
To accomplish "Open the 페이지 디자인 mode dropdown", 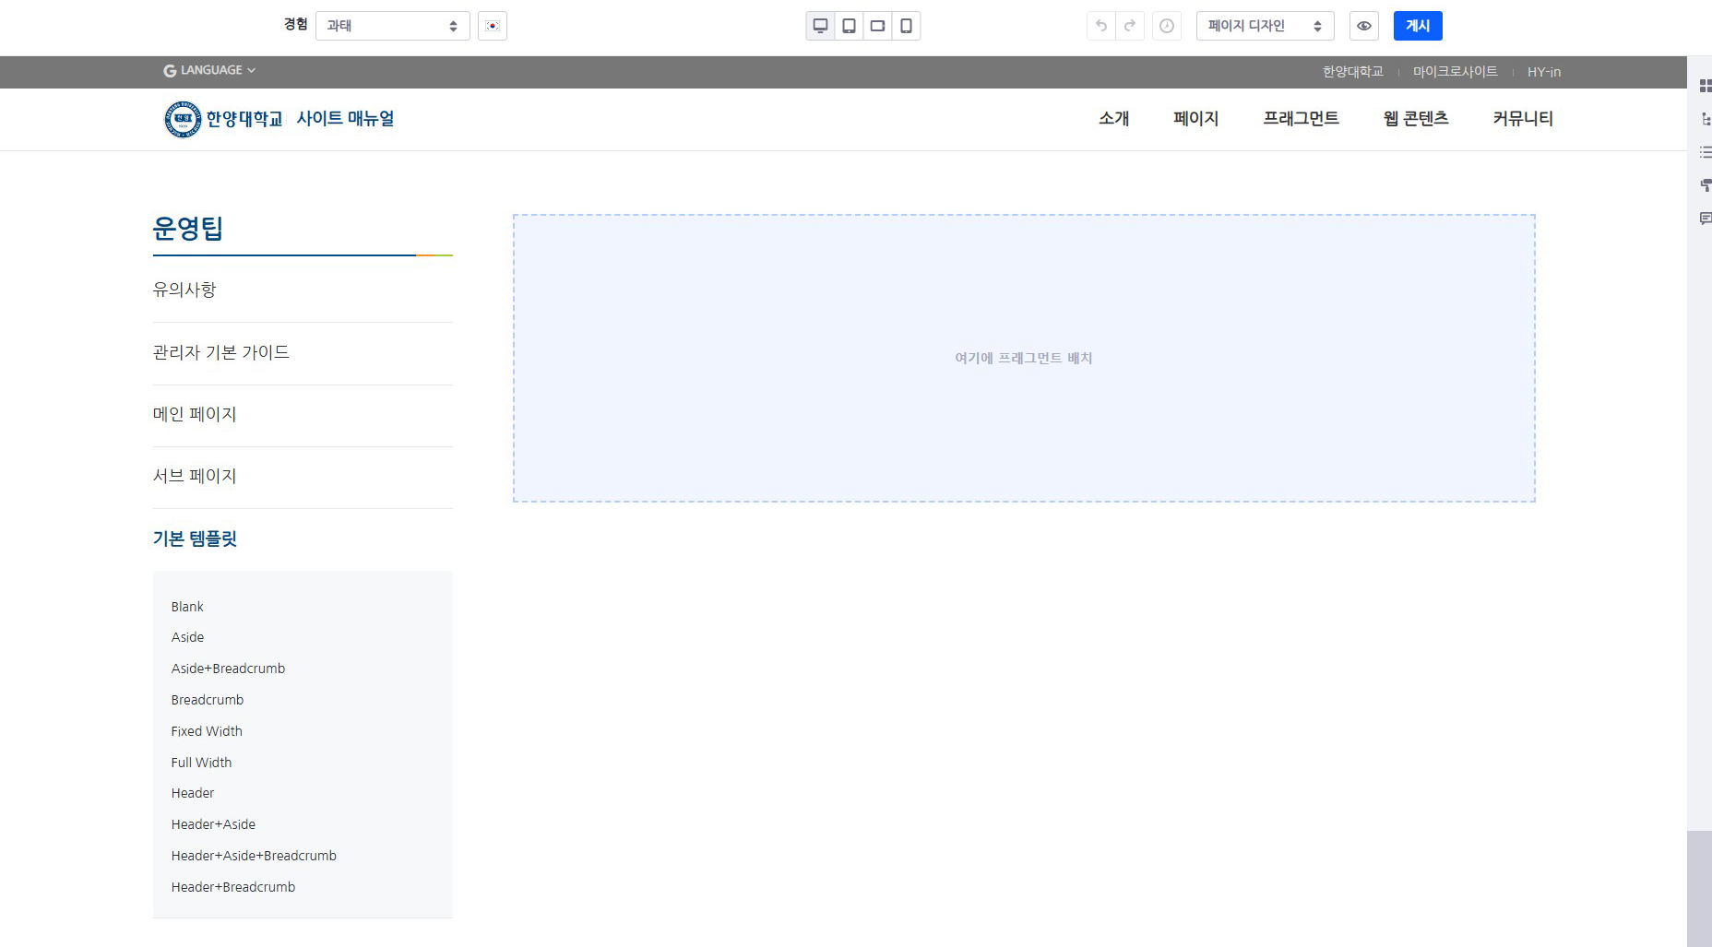I will click(x=1264, y=26).
